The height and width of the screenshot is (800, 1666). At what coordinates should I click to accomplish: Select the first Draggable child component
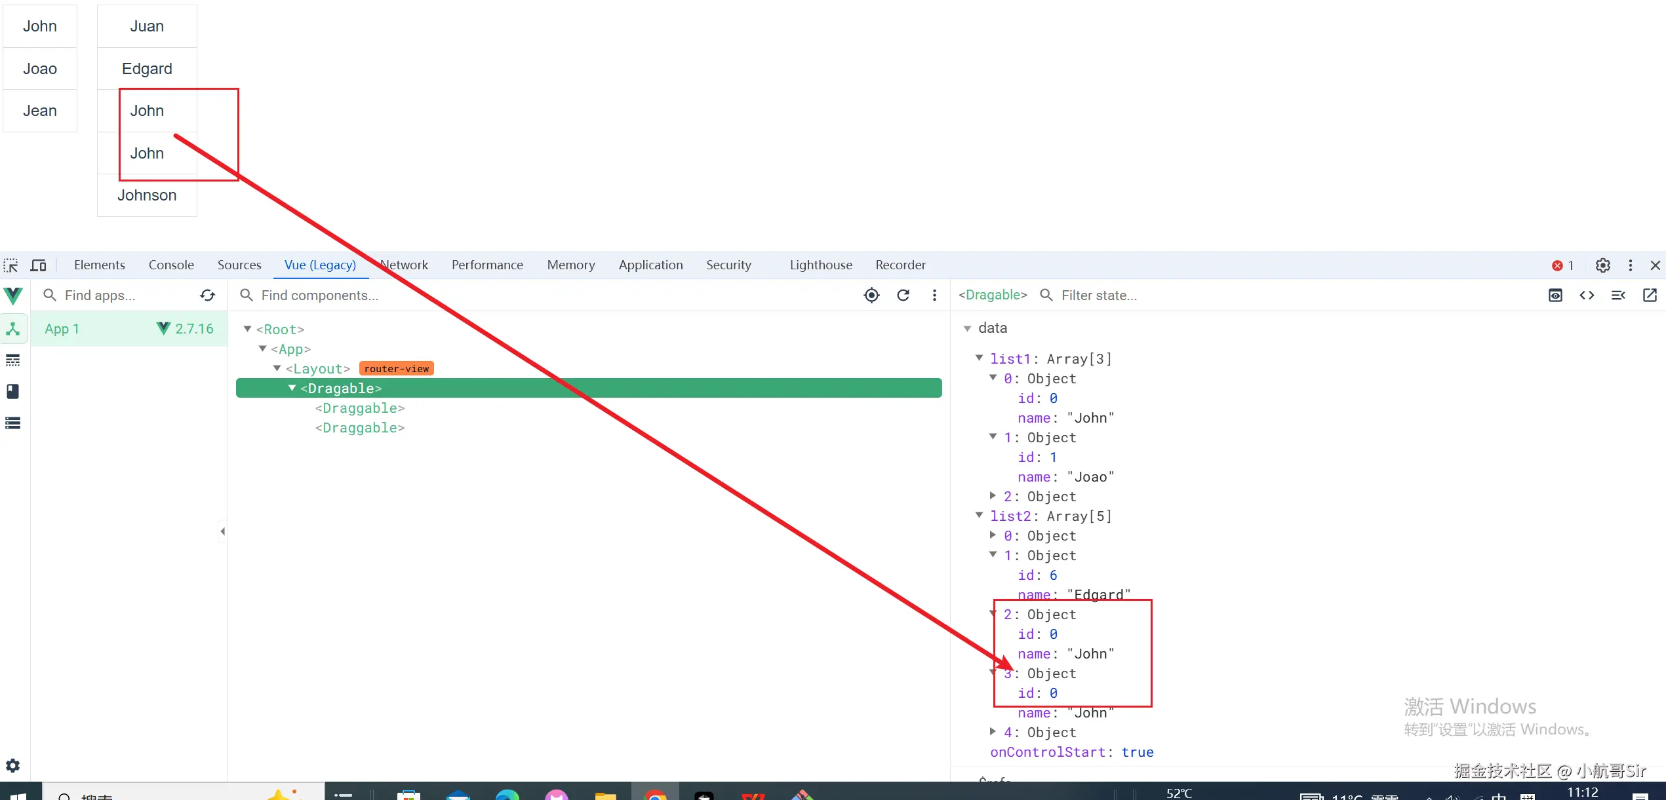(359, 408)
